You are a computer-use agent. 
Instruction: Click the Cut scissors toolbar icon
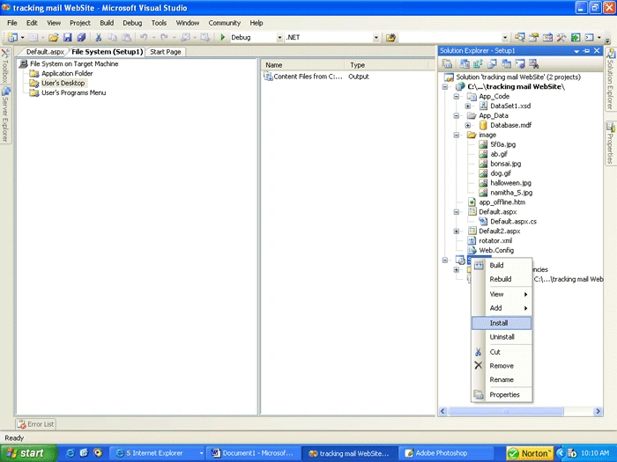[x=99, y=37]
